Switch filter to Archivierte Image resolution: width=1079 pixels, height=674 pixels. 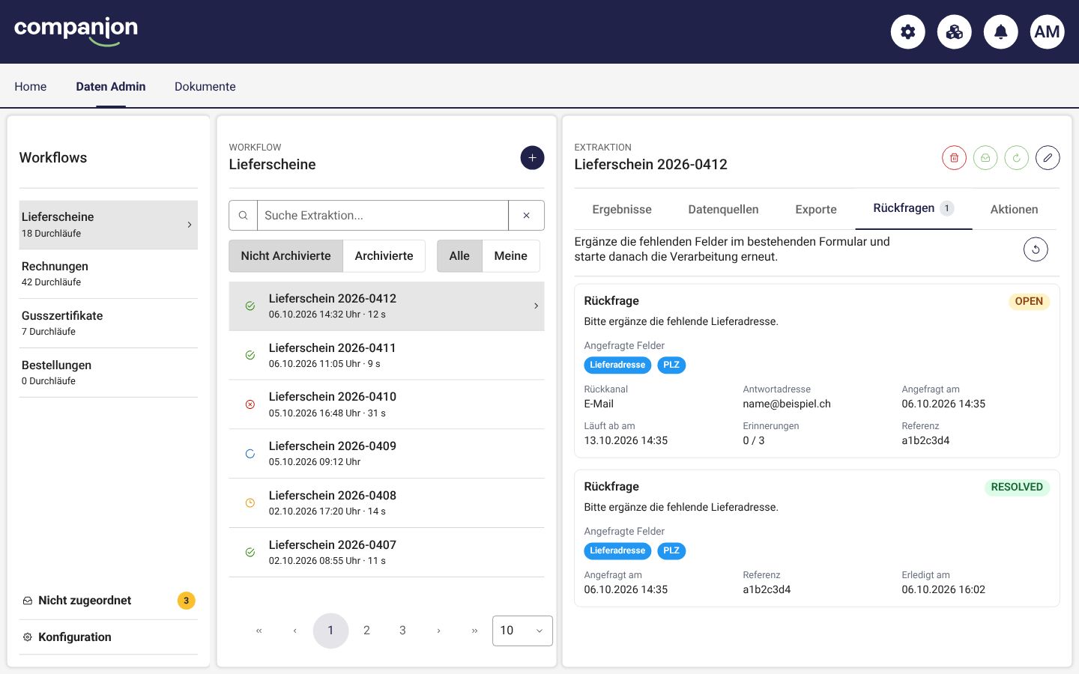pyautogui.click(x=384, y=256)
